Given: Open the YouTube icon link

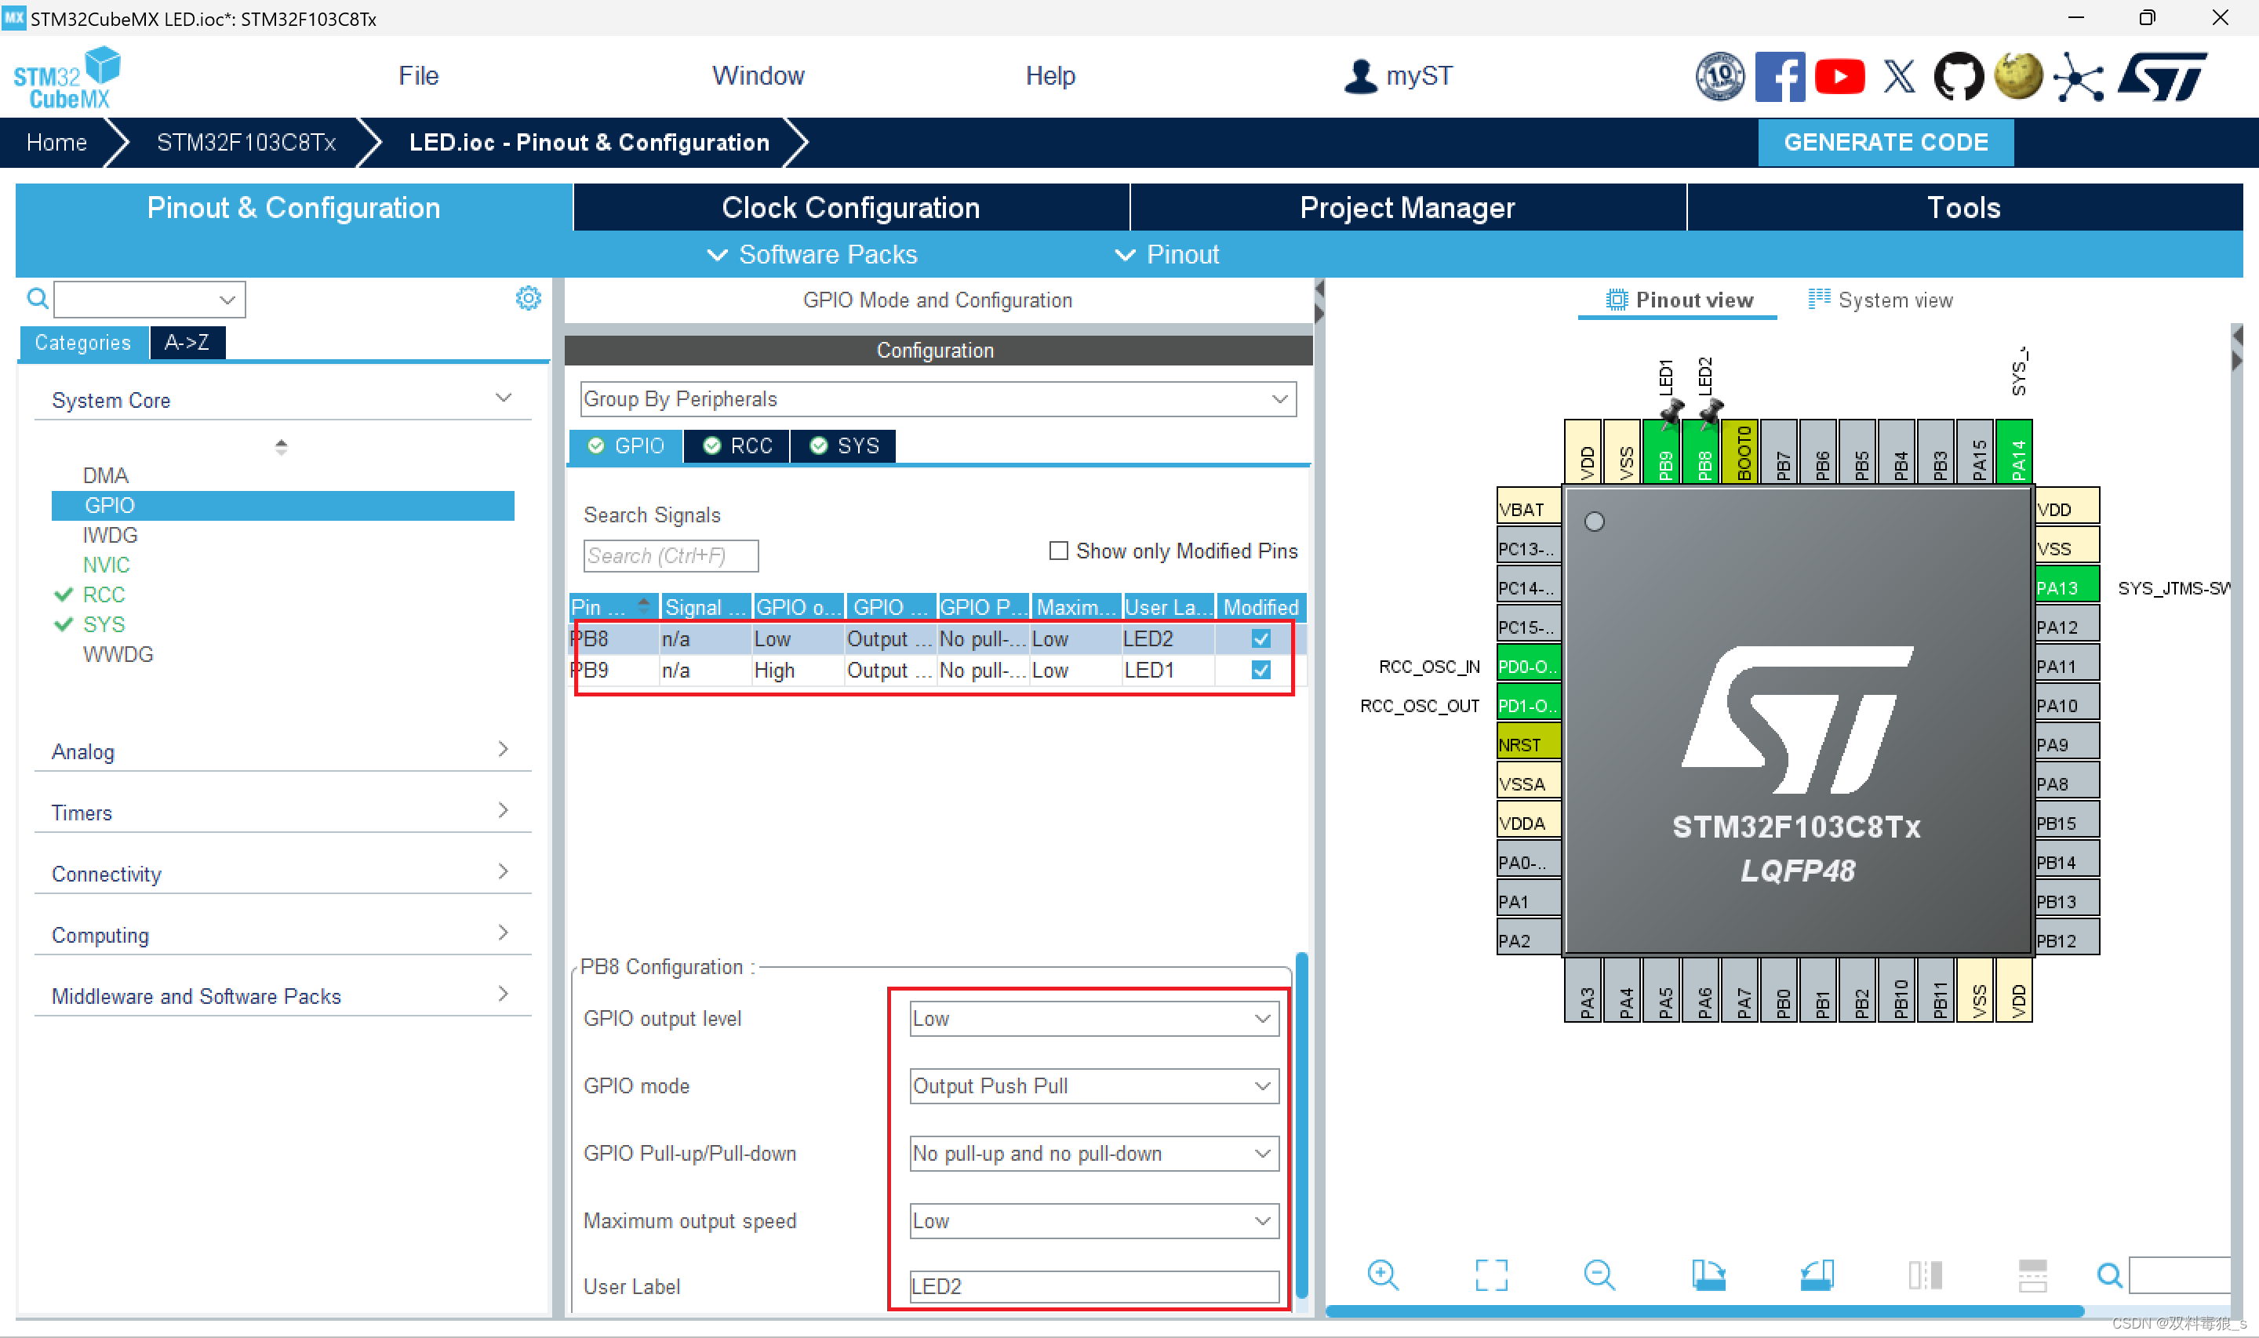Looking at the screenshot, I should pos(1839,77).
